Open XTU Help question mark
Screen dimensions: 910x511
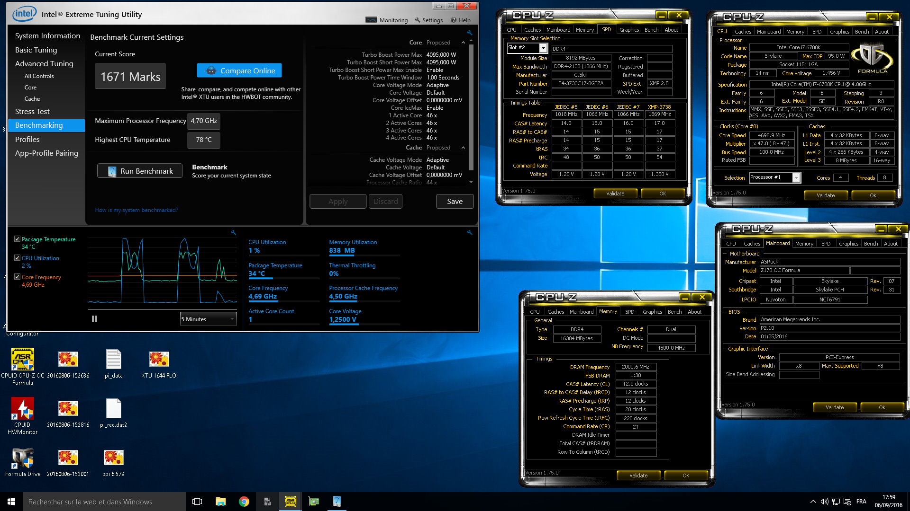(x=454, y=20)
